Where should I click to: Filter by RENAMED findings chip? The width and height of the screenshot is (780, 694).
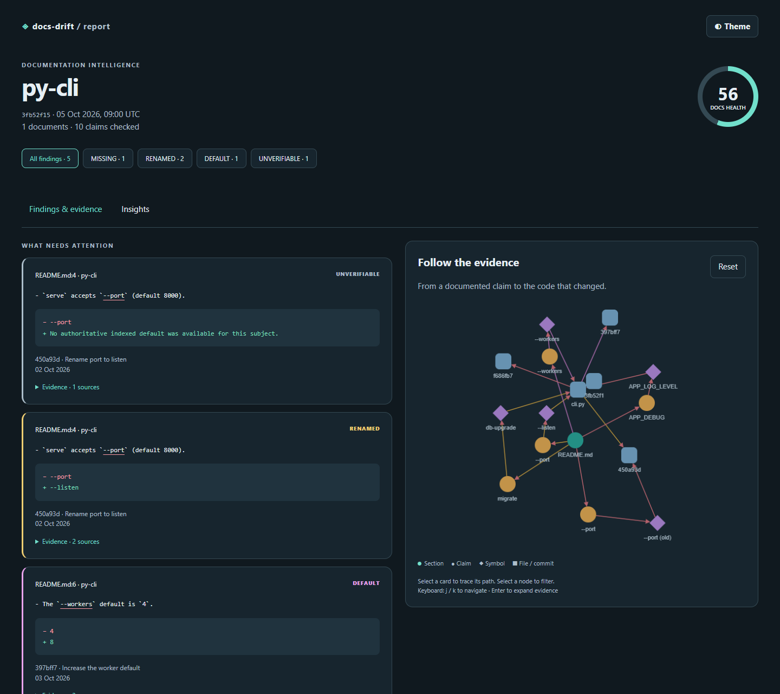click(165, 158)
